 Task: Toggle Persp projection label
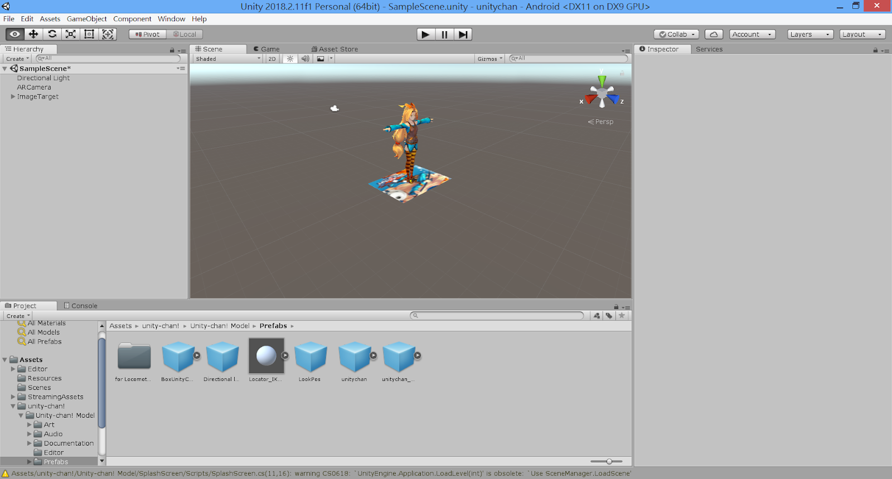click(601, 121)
